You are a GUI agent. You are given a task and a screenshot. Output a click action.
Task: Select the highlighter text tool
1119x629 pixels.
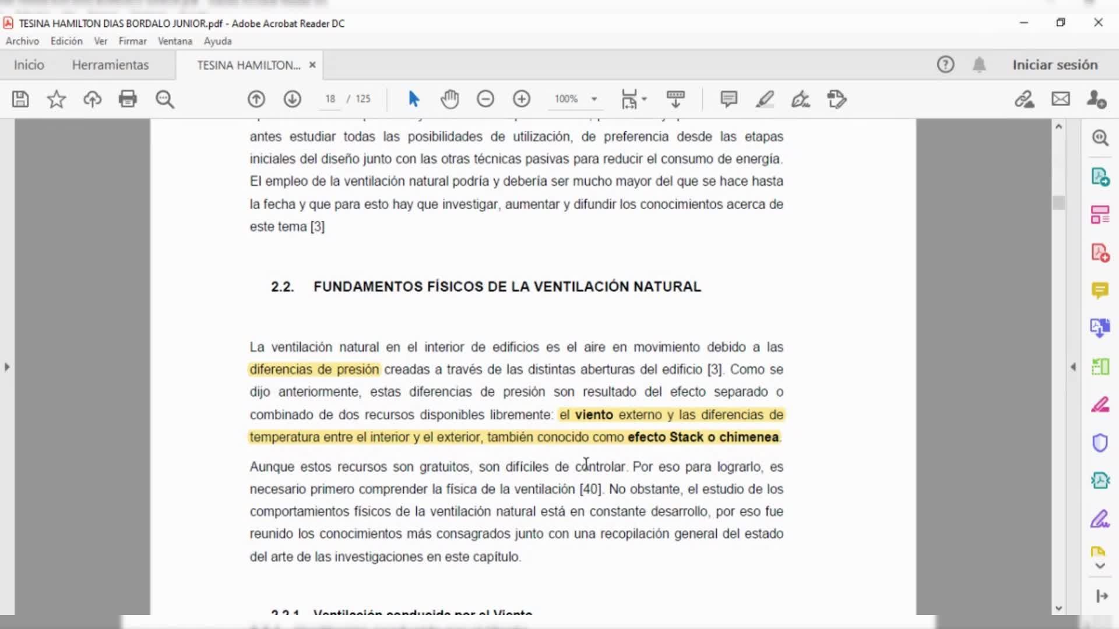765,99
